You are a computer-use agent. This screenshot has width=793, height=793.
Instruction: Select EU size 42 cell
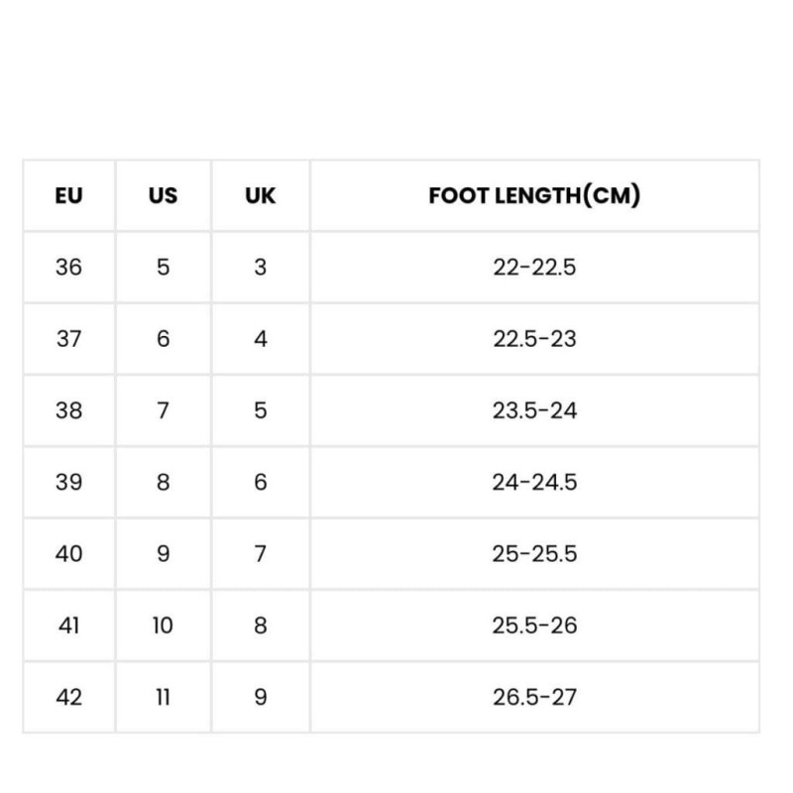tap(69, 698)
